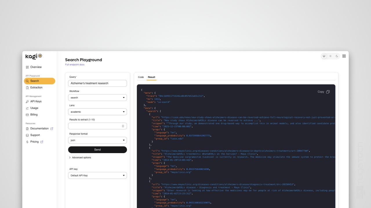Switch to light theme with the sun toggle

pos(330,56)
